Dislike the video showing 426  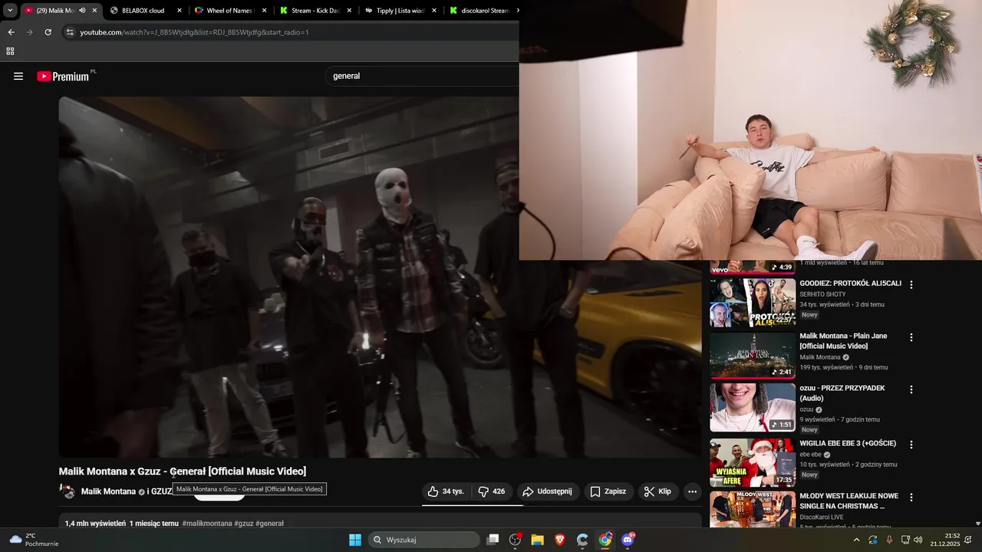[x=491, y=491]
